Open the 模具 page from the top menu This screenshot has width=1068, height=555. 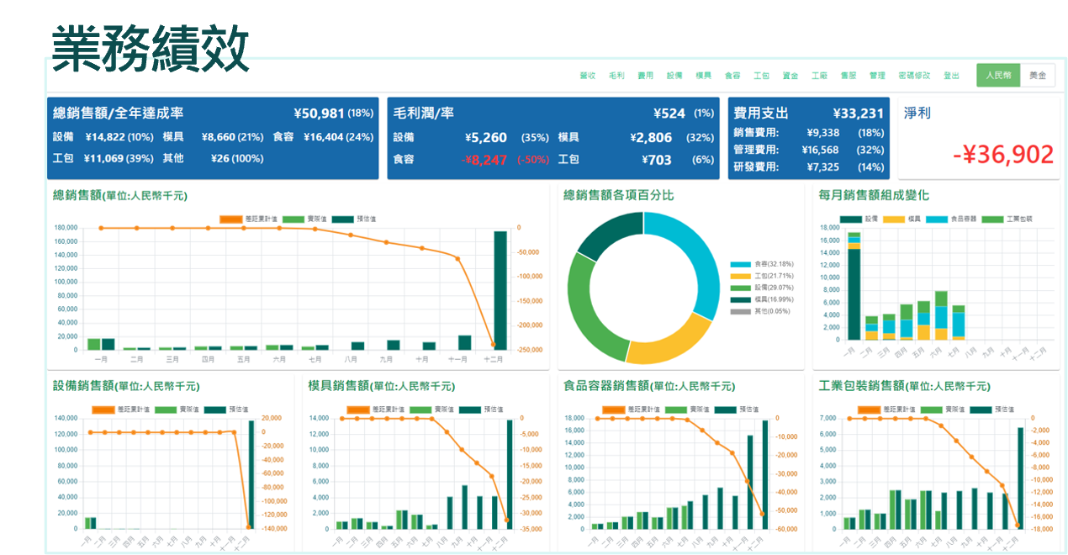(703, 75)
